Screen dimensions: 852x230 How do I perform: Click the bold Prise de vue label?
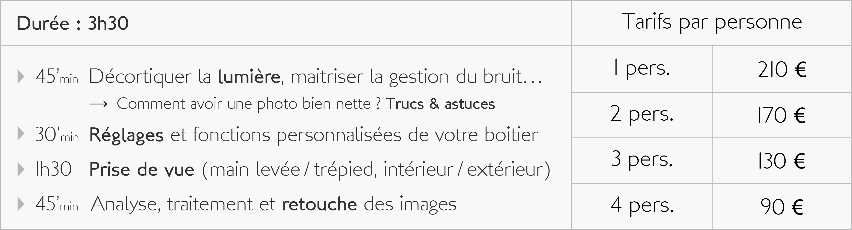click(142, 170)
